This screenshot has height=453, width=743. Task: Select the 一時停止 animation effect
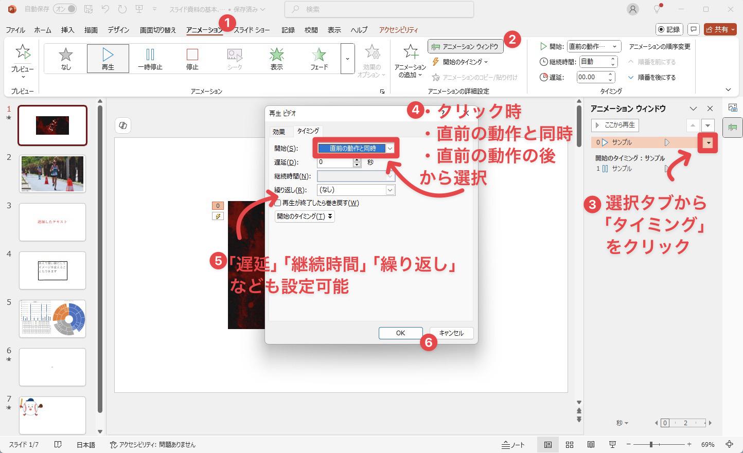[x=150, y=58]
